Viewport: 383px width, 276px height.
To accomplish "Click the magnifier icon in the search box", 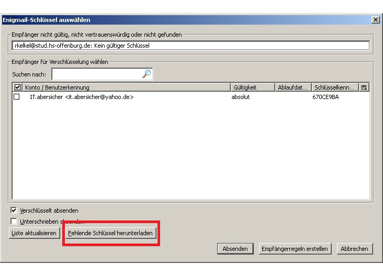I will pos(147,74).
